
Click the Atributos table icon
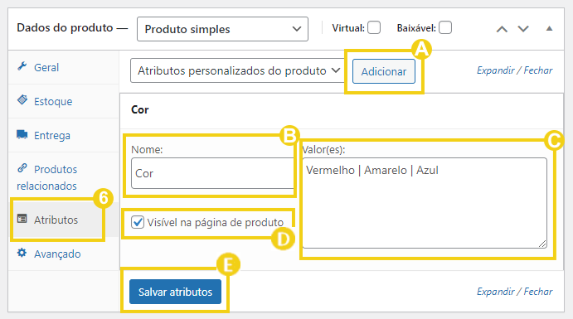(x=22, y=219)
